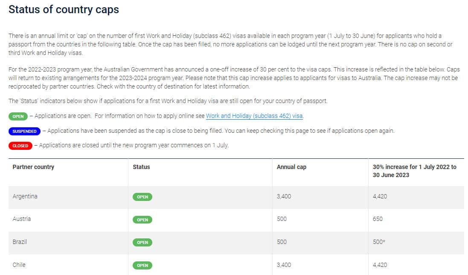Click the Status column header

coord(141,167)
